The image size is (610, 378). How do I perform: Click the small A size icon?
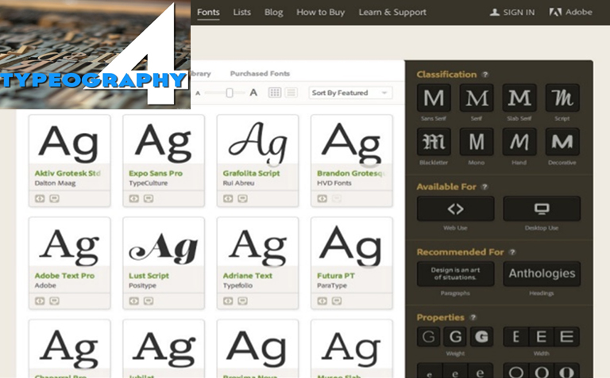point(198,94)
